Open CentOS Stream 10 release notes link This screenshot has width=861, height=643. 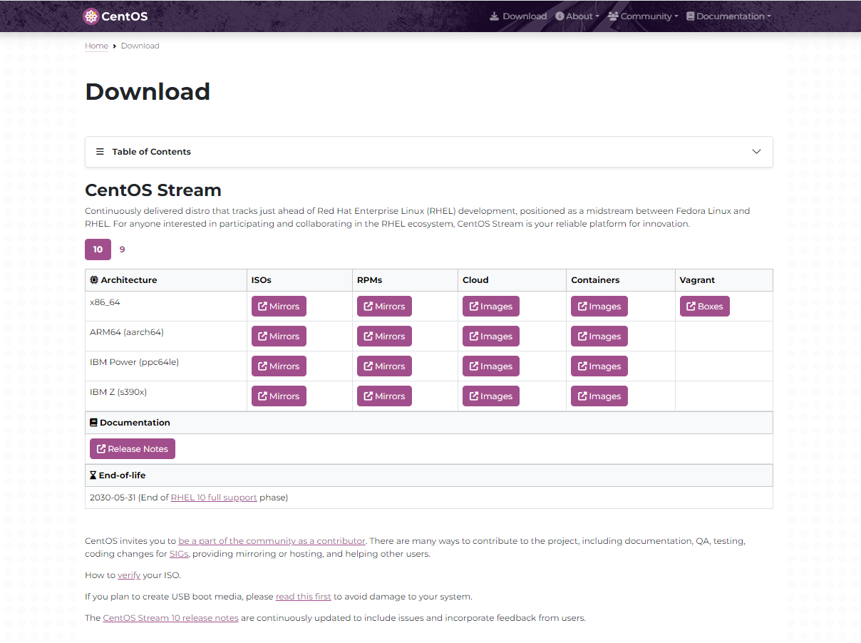171,618
